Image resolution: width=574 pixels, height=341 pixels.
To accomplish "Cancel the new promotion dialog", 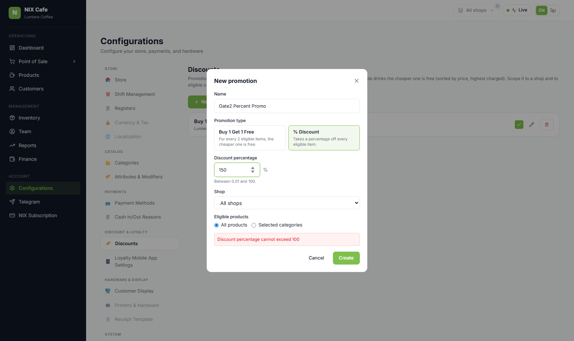I will tap(316, 258).
